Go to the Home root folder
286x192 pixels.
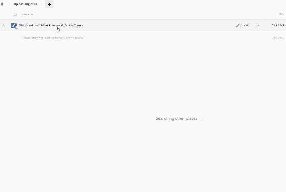pos(2,4)
